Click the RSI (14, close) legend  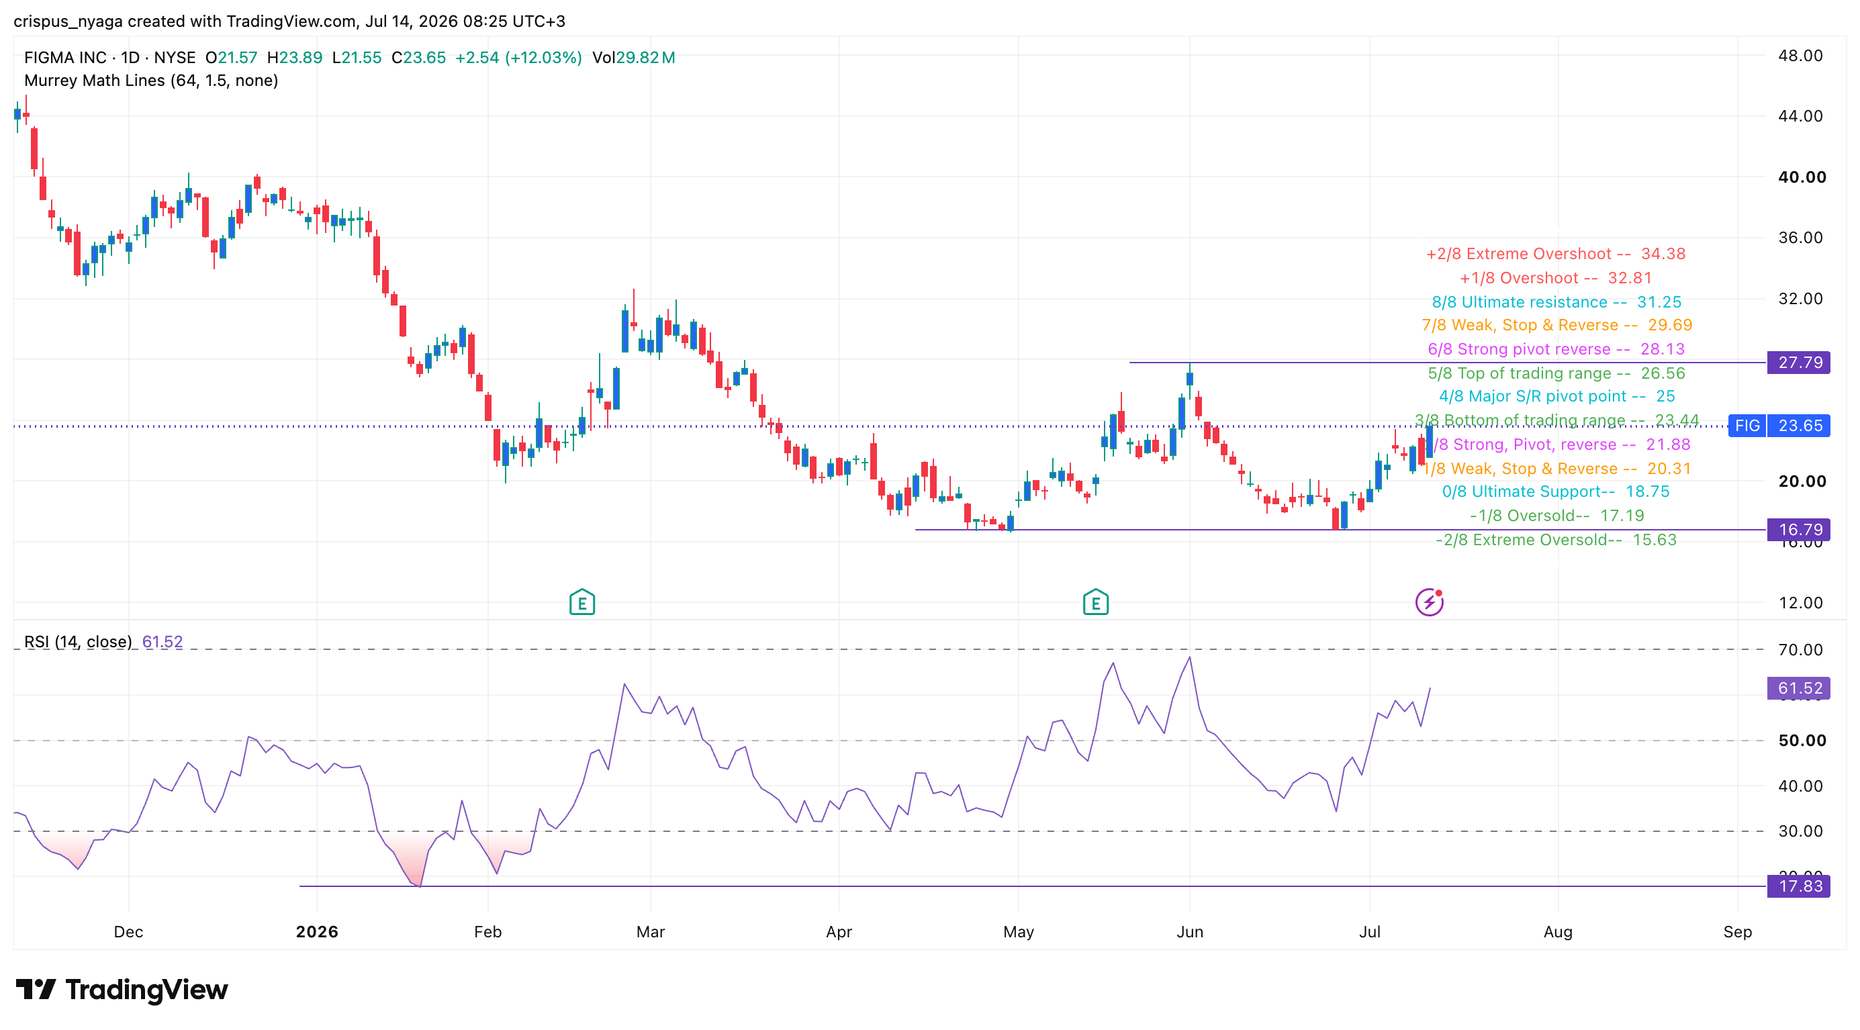[x=78, y=643]
